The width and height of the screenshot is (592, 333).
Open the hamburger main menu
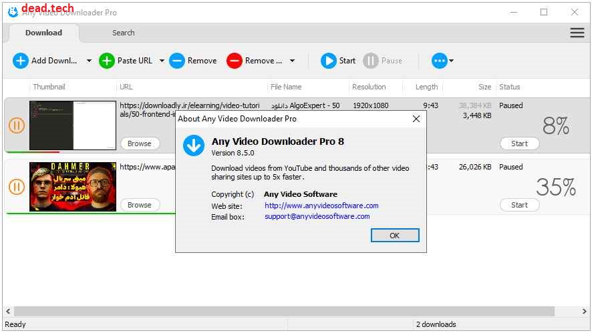point(577,33)
